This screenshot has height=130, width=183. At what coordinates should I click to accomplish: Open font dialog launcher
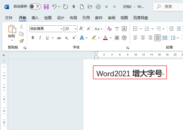coord(128,48)
